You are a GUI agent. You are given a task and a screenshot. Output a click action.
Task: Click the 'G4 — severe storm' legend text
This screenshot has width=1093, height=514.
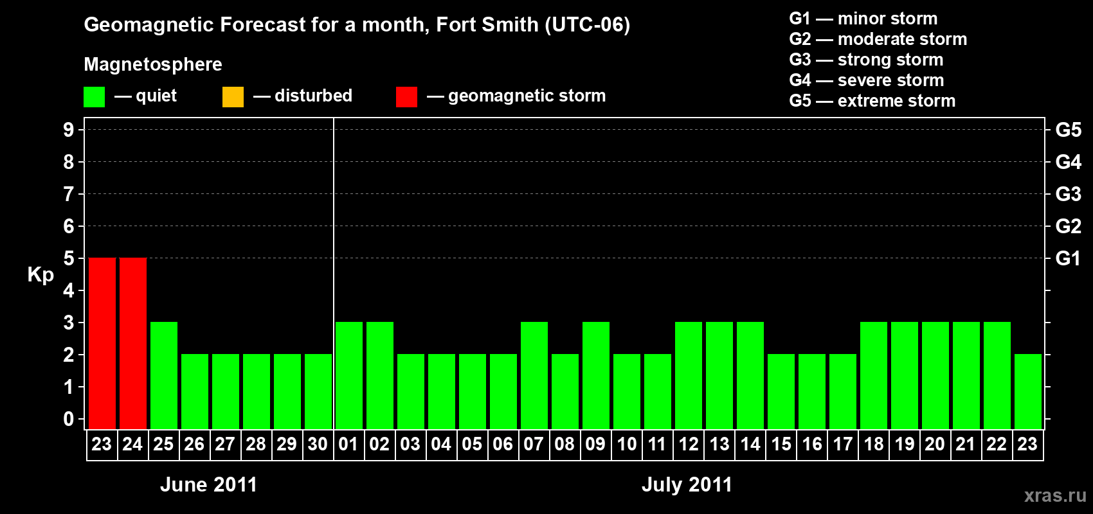tap(867, 80)
